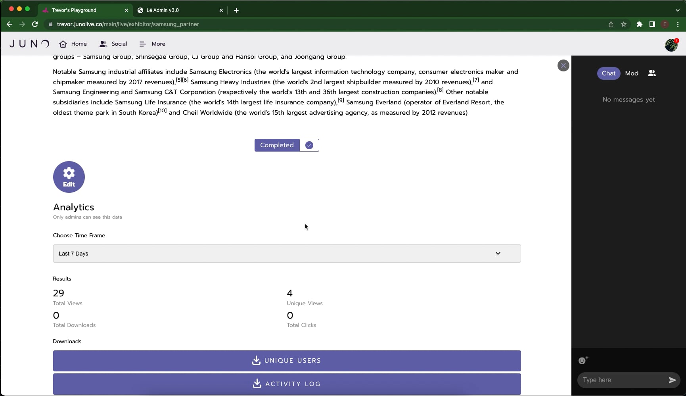Open the More navigation menu
Viewport: 686px width, 396px height.
coord(152,44)
